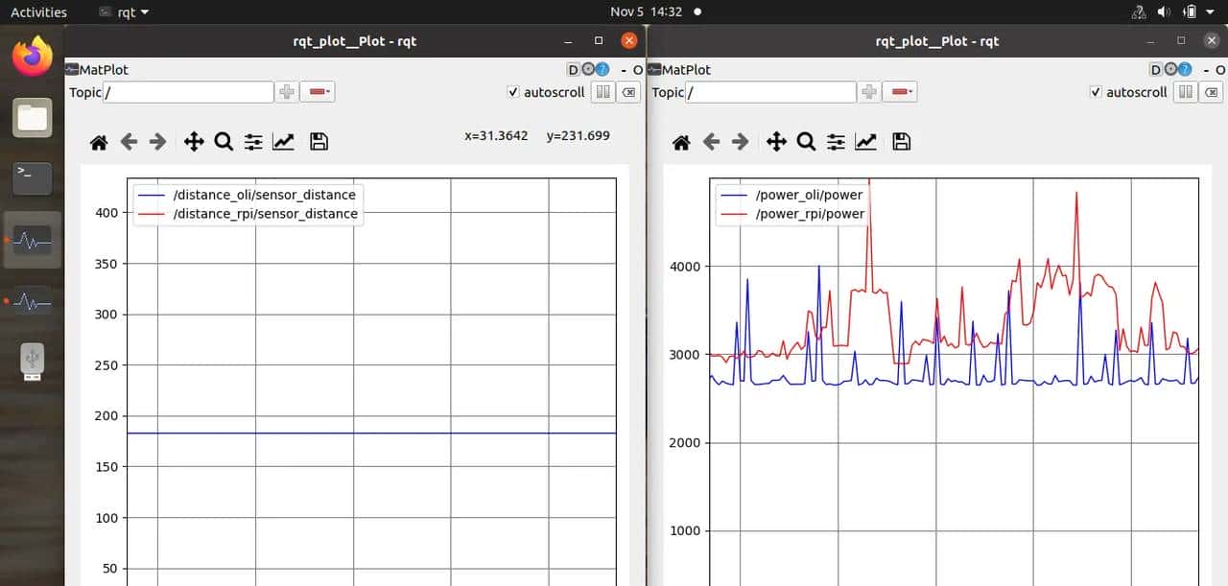Select the zoom magnifier in power plot toolbar
The width and height of the screenshot is (1228, 586).
(806, 142)
